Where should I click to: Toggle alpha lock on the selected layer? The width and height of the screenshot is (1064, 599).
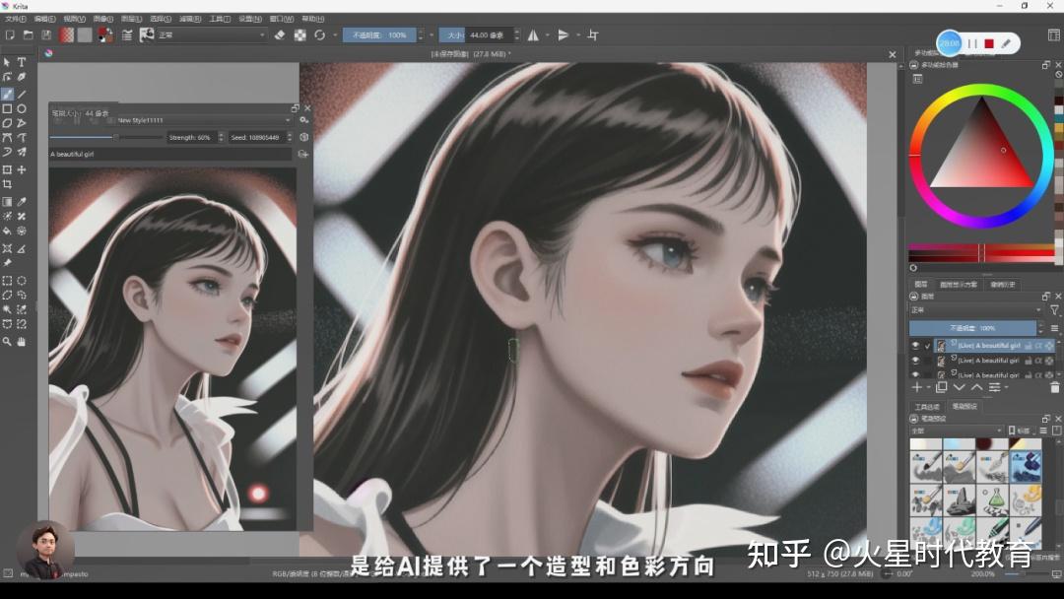click(1038, 345)
